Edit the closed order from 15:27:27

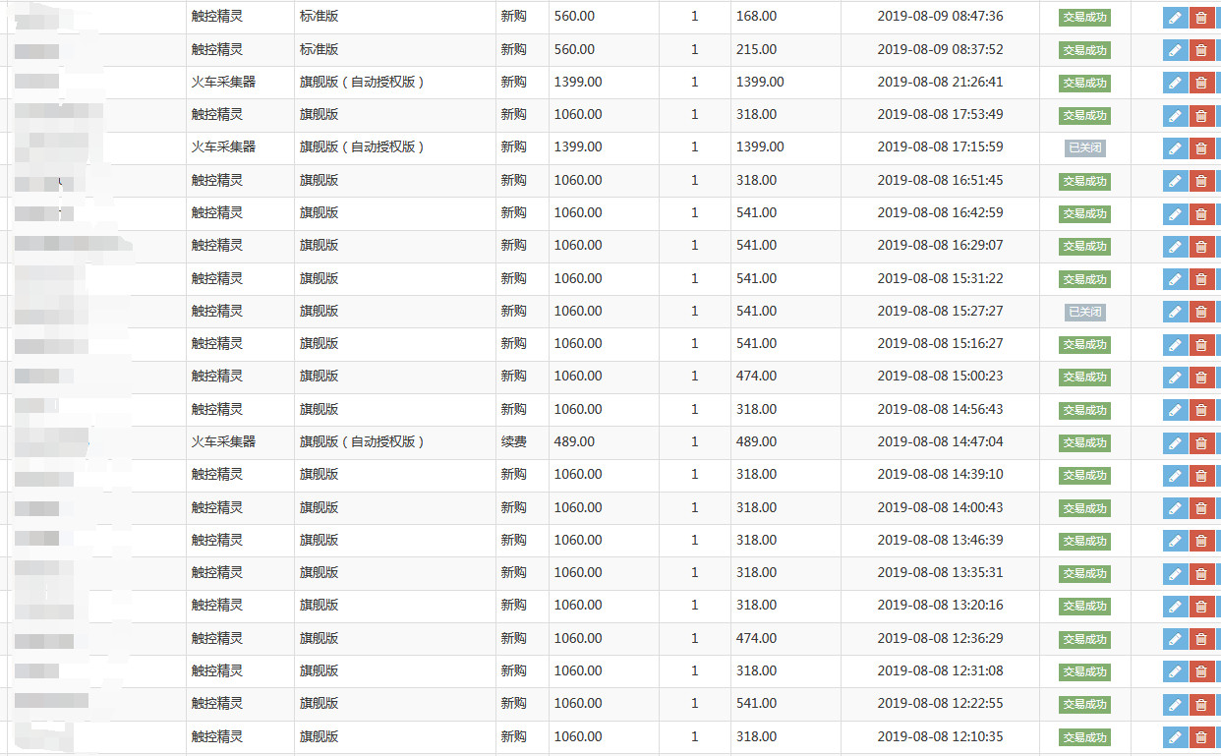click(1175, 312)
